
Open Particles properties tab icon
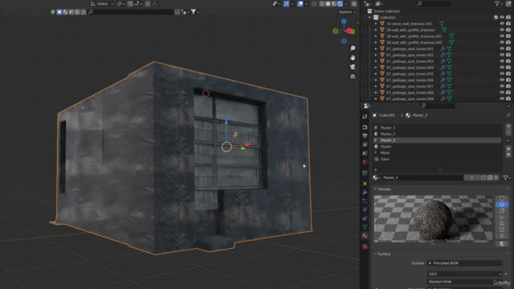pyautogui.click(x=365, y=201)
